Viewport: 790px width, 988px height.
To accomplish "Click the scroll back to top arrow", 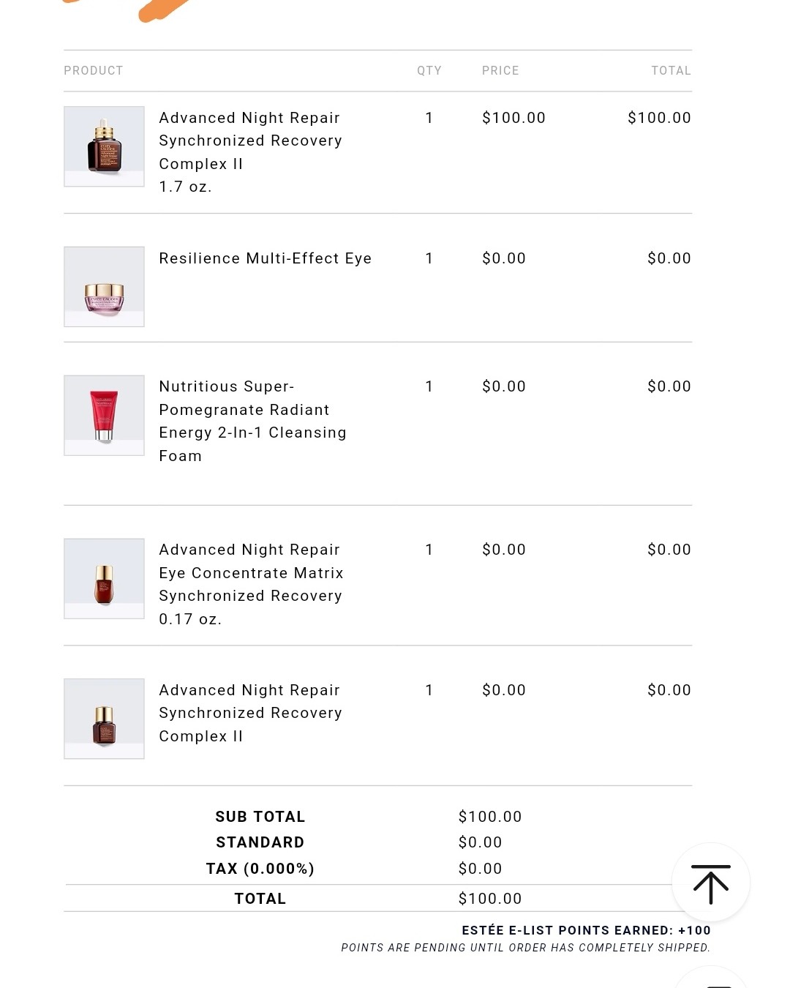I will pos(710,883).
